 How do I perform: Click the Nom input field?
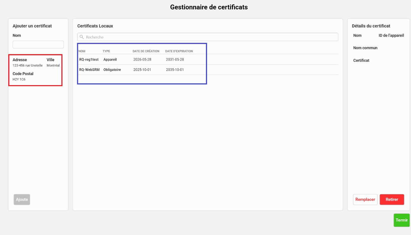click(38, 45)
